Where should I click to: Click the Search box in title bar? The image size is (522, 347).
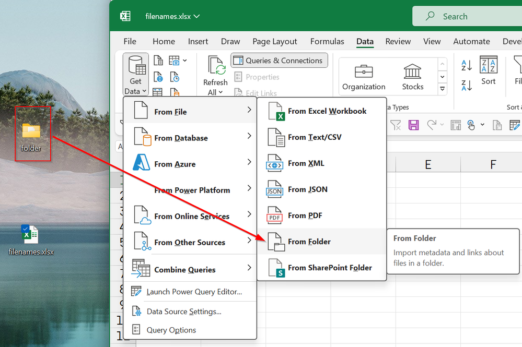pyautogui.click(x=467, y=16)
